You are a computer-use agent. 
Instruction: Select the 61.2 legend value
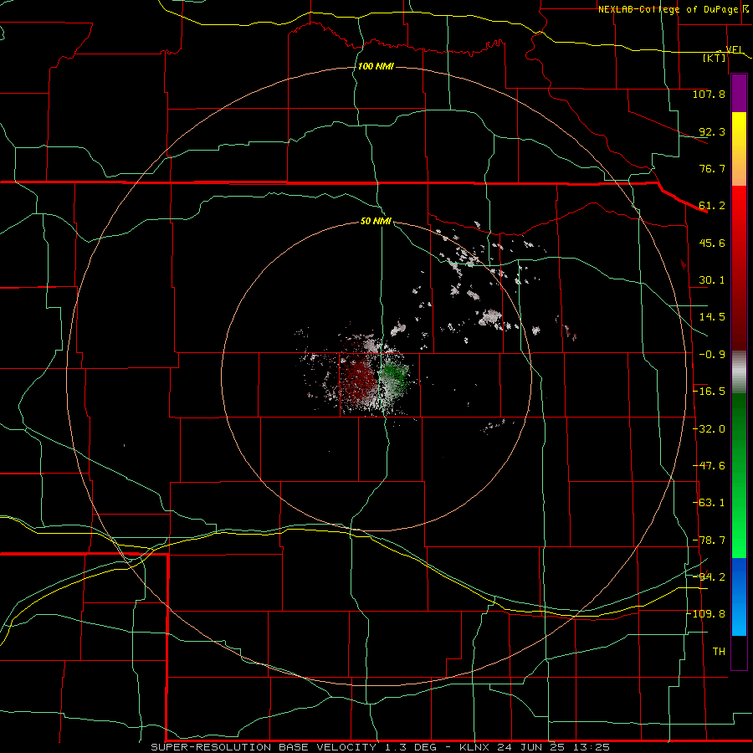[712, 206]
